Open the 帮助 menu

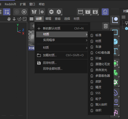click(42, 4)
